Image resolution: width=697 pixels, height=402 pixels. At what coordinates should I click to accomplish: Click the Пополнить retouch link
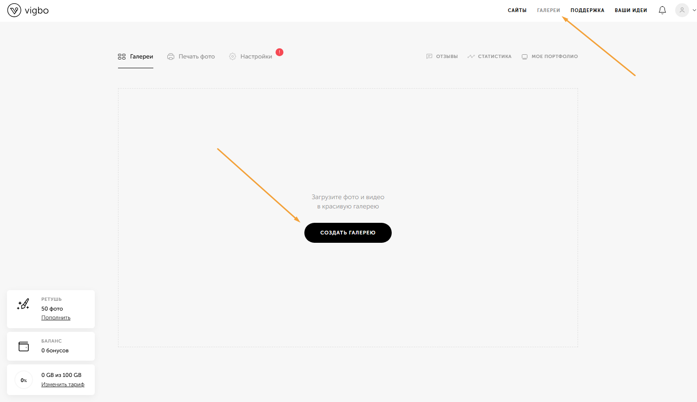56,318
